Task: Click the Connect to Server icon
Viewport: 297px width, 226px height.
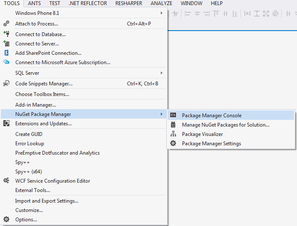Action: 6,43
